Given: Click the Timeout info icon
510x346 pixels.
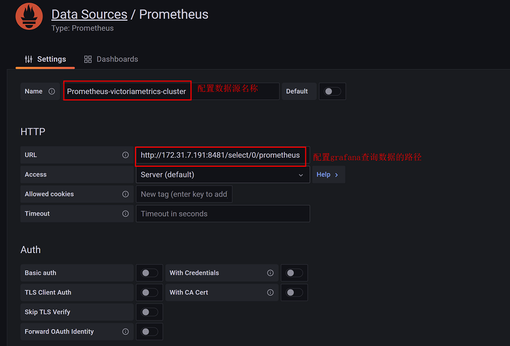Looking at the screenshot, I should coord(125,213).
